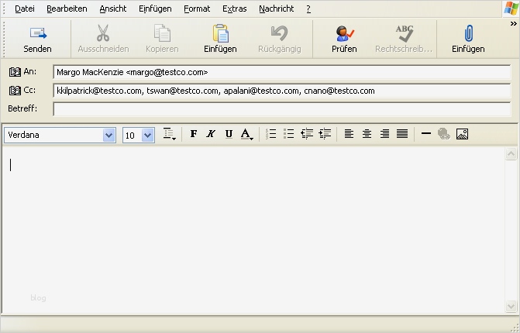
Task: Decrease the paragraph indent
Action: tap(307, 134)
